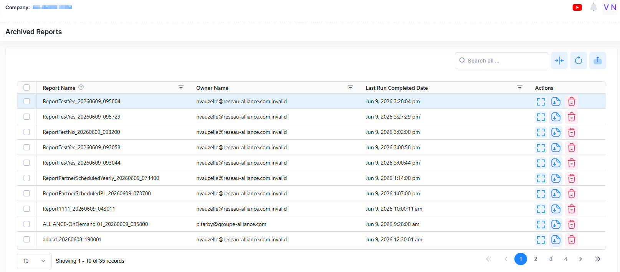This screenshot has width=620, height=272.
Task: Go to the next page arrow
Action: (580, 259)
